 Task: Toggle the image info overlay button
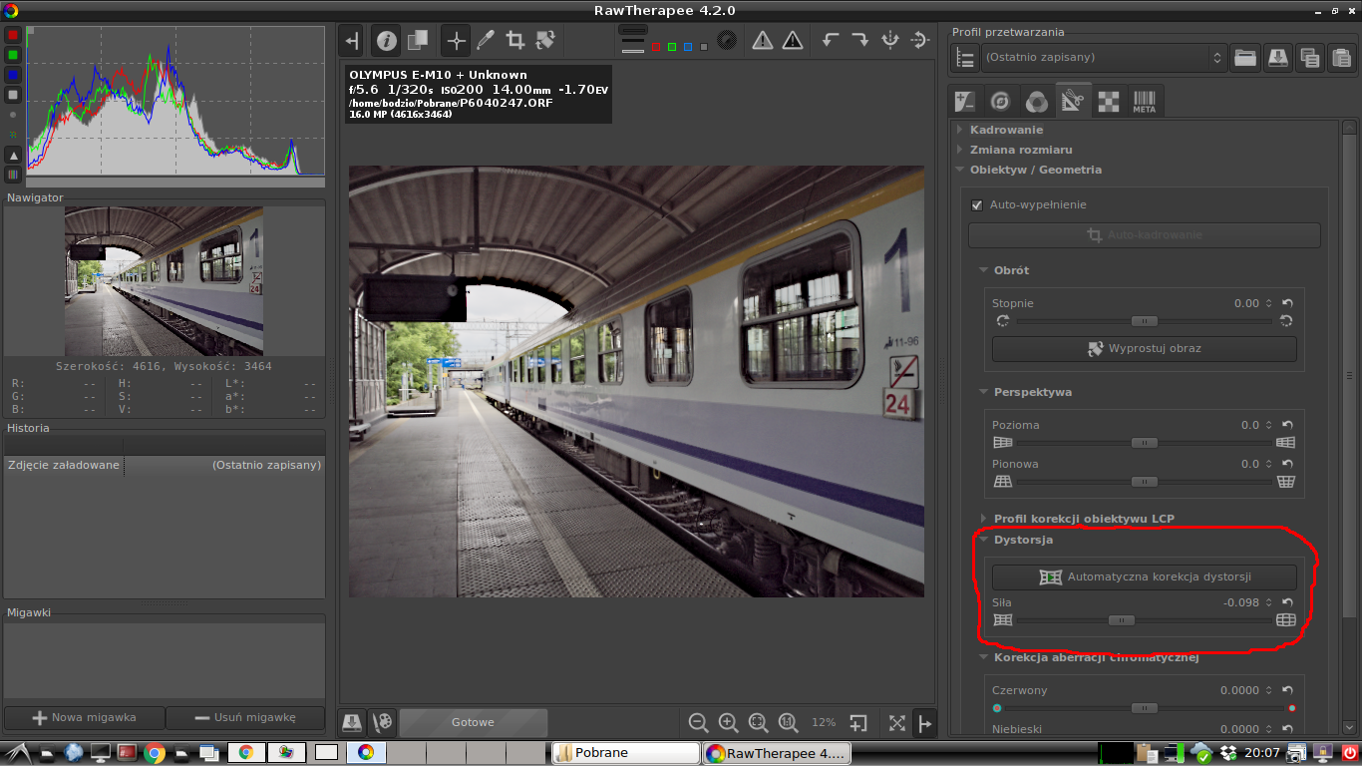(386, 41)
